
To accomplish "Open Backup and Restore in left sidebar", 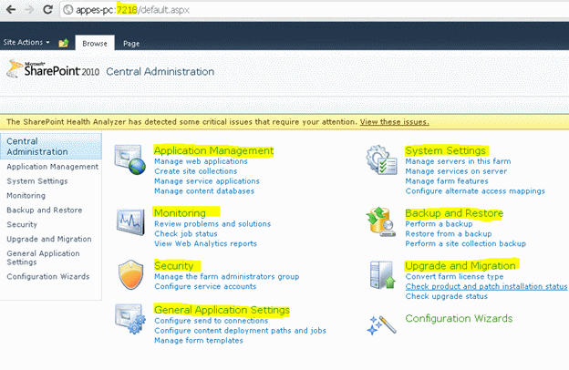I will point(45,210).
